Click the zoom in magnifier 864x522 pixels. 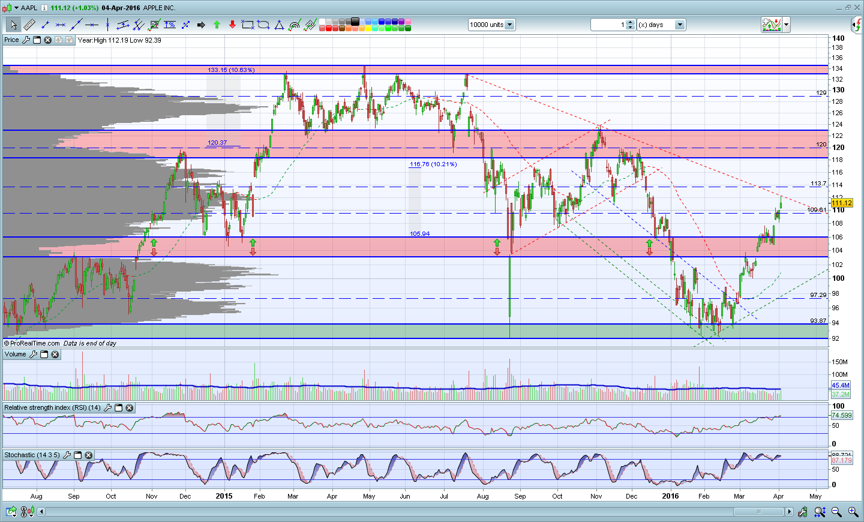click(x=853, y=512)
